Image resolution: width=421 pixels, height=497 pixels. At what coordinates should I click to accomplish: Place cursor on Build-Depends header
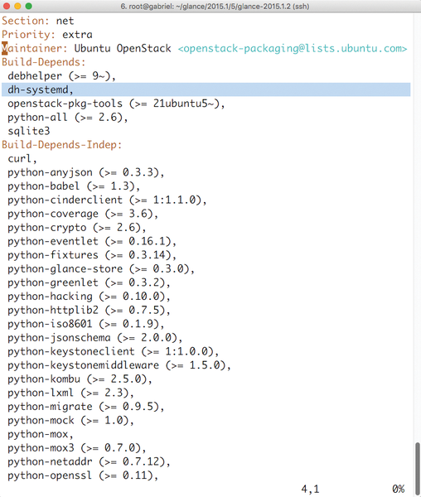44,62
